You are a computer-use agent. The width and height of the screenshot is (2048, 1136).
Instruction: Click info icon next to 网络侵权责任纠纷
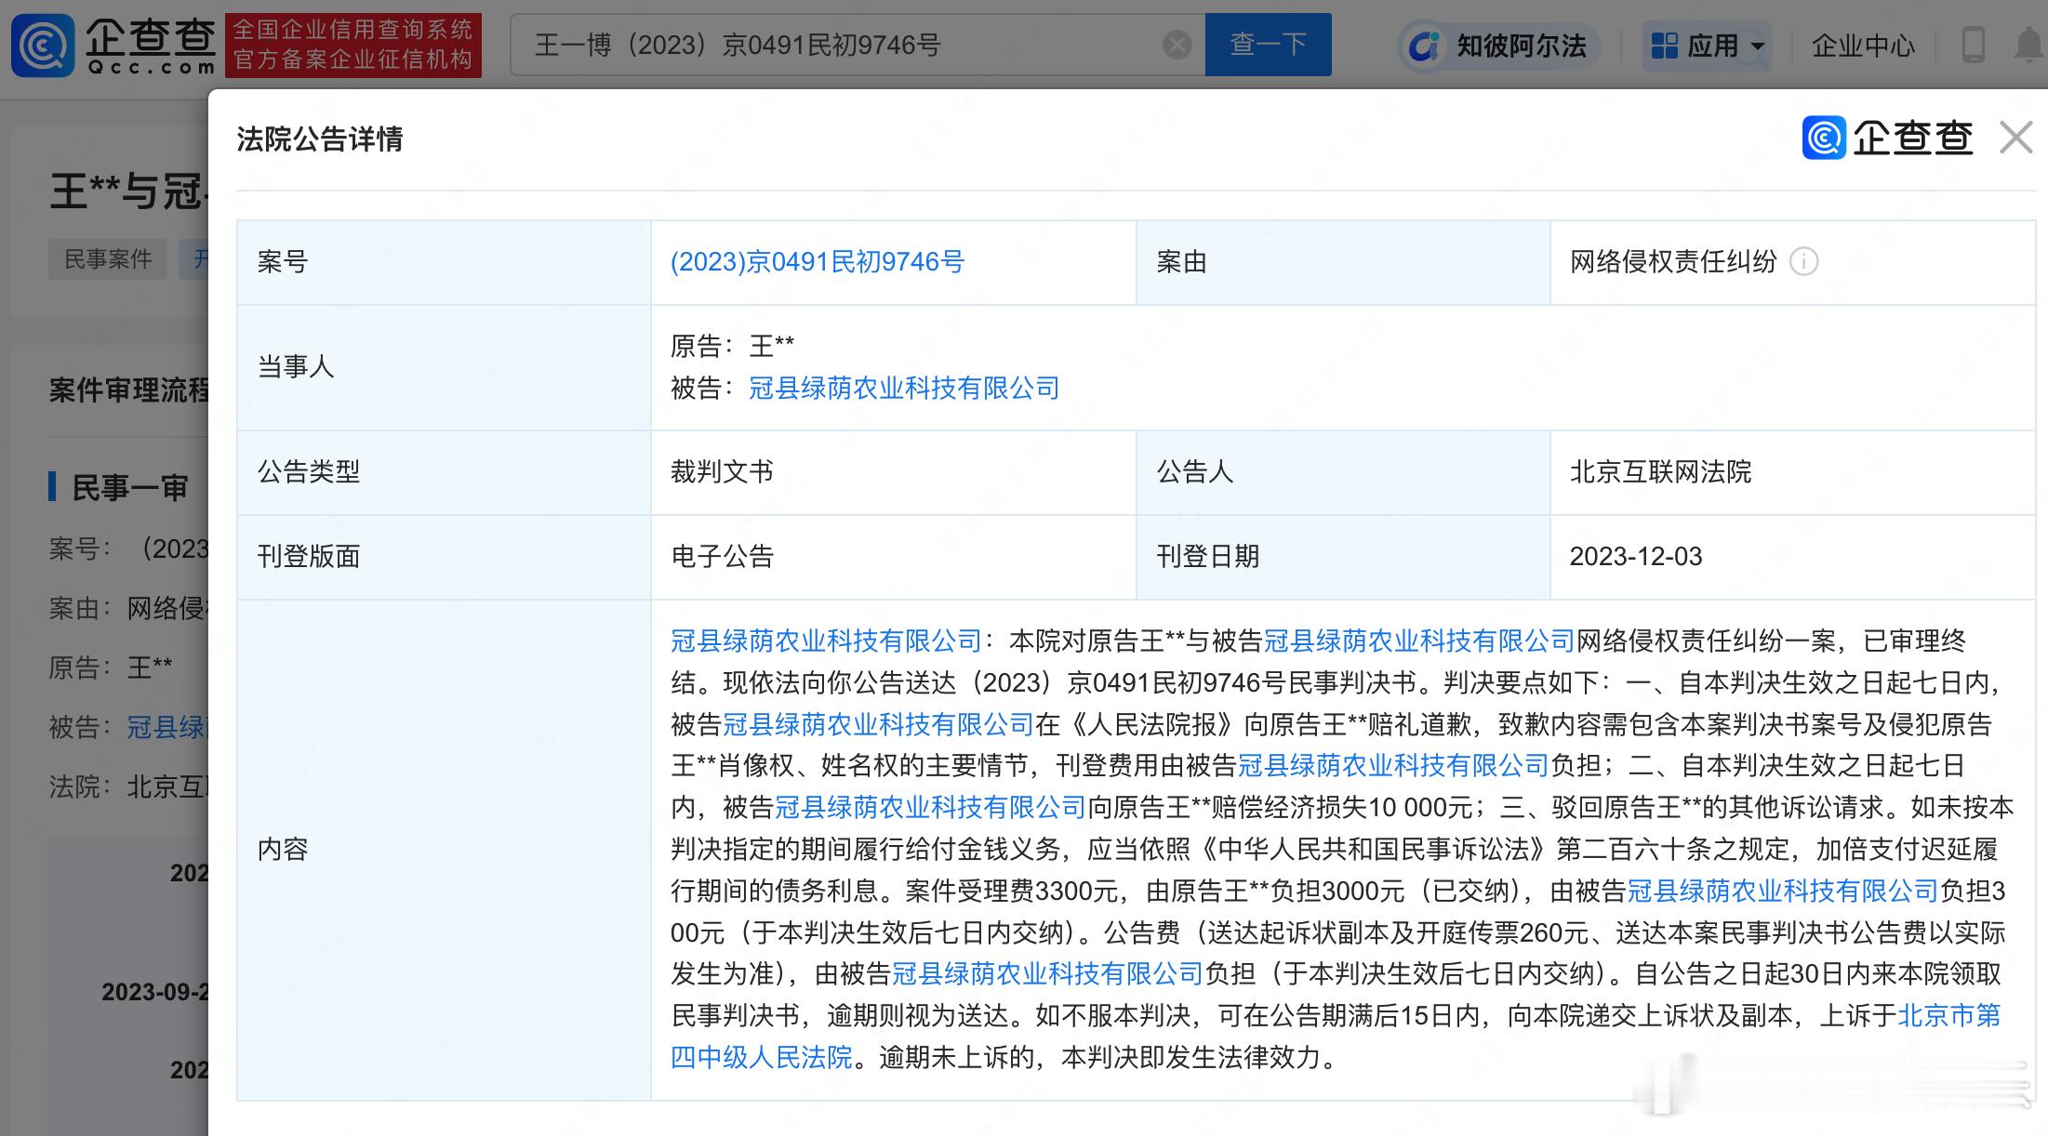click(x=1803, y=262)
